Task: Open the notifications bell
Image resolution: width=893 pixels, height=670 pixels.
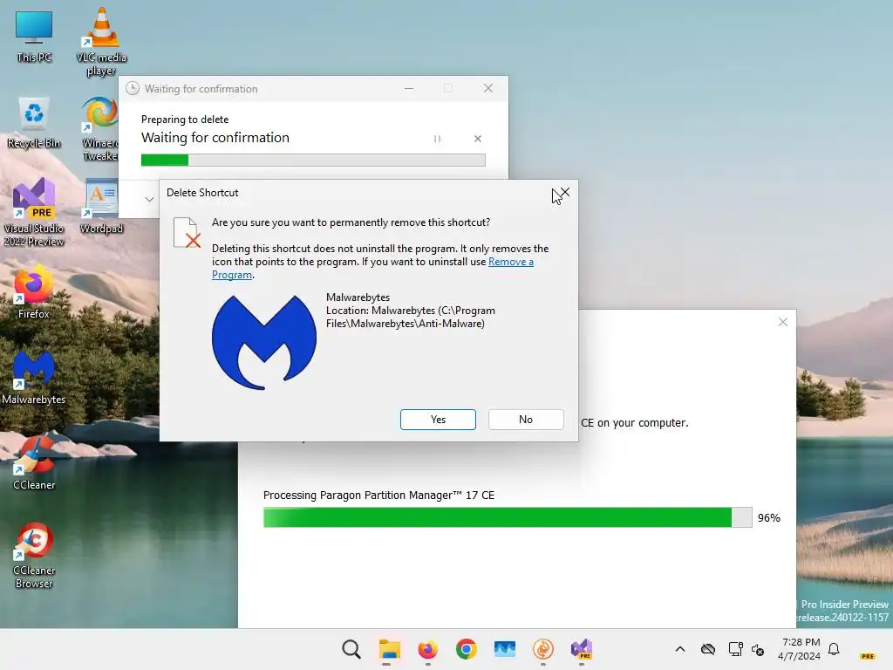Action: click(x=834, y=649)
